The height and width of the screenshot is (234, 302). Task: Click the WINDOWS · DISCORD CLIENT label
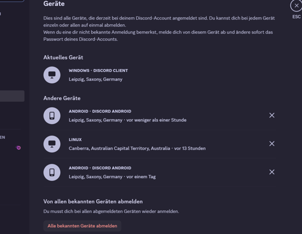[x=98, y=71]
